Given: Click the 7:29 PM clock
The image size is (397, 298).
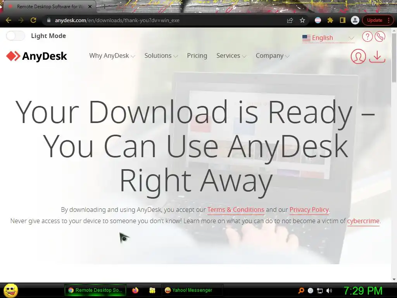Looking at the screenshot, I should click(x=362, y=291).
